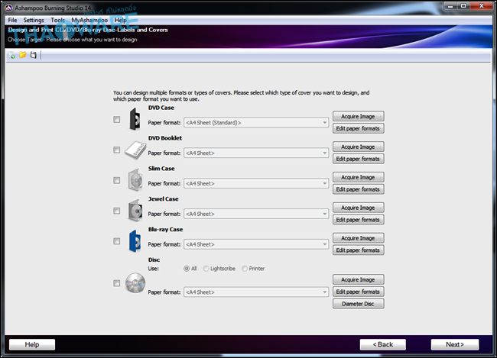Click the Diameter Disc button

[x=358, y=304]
